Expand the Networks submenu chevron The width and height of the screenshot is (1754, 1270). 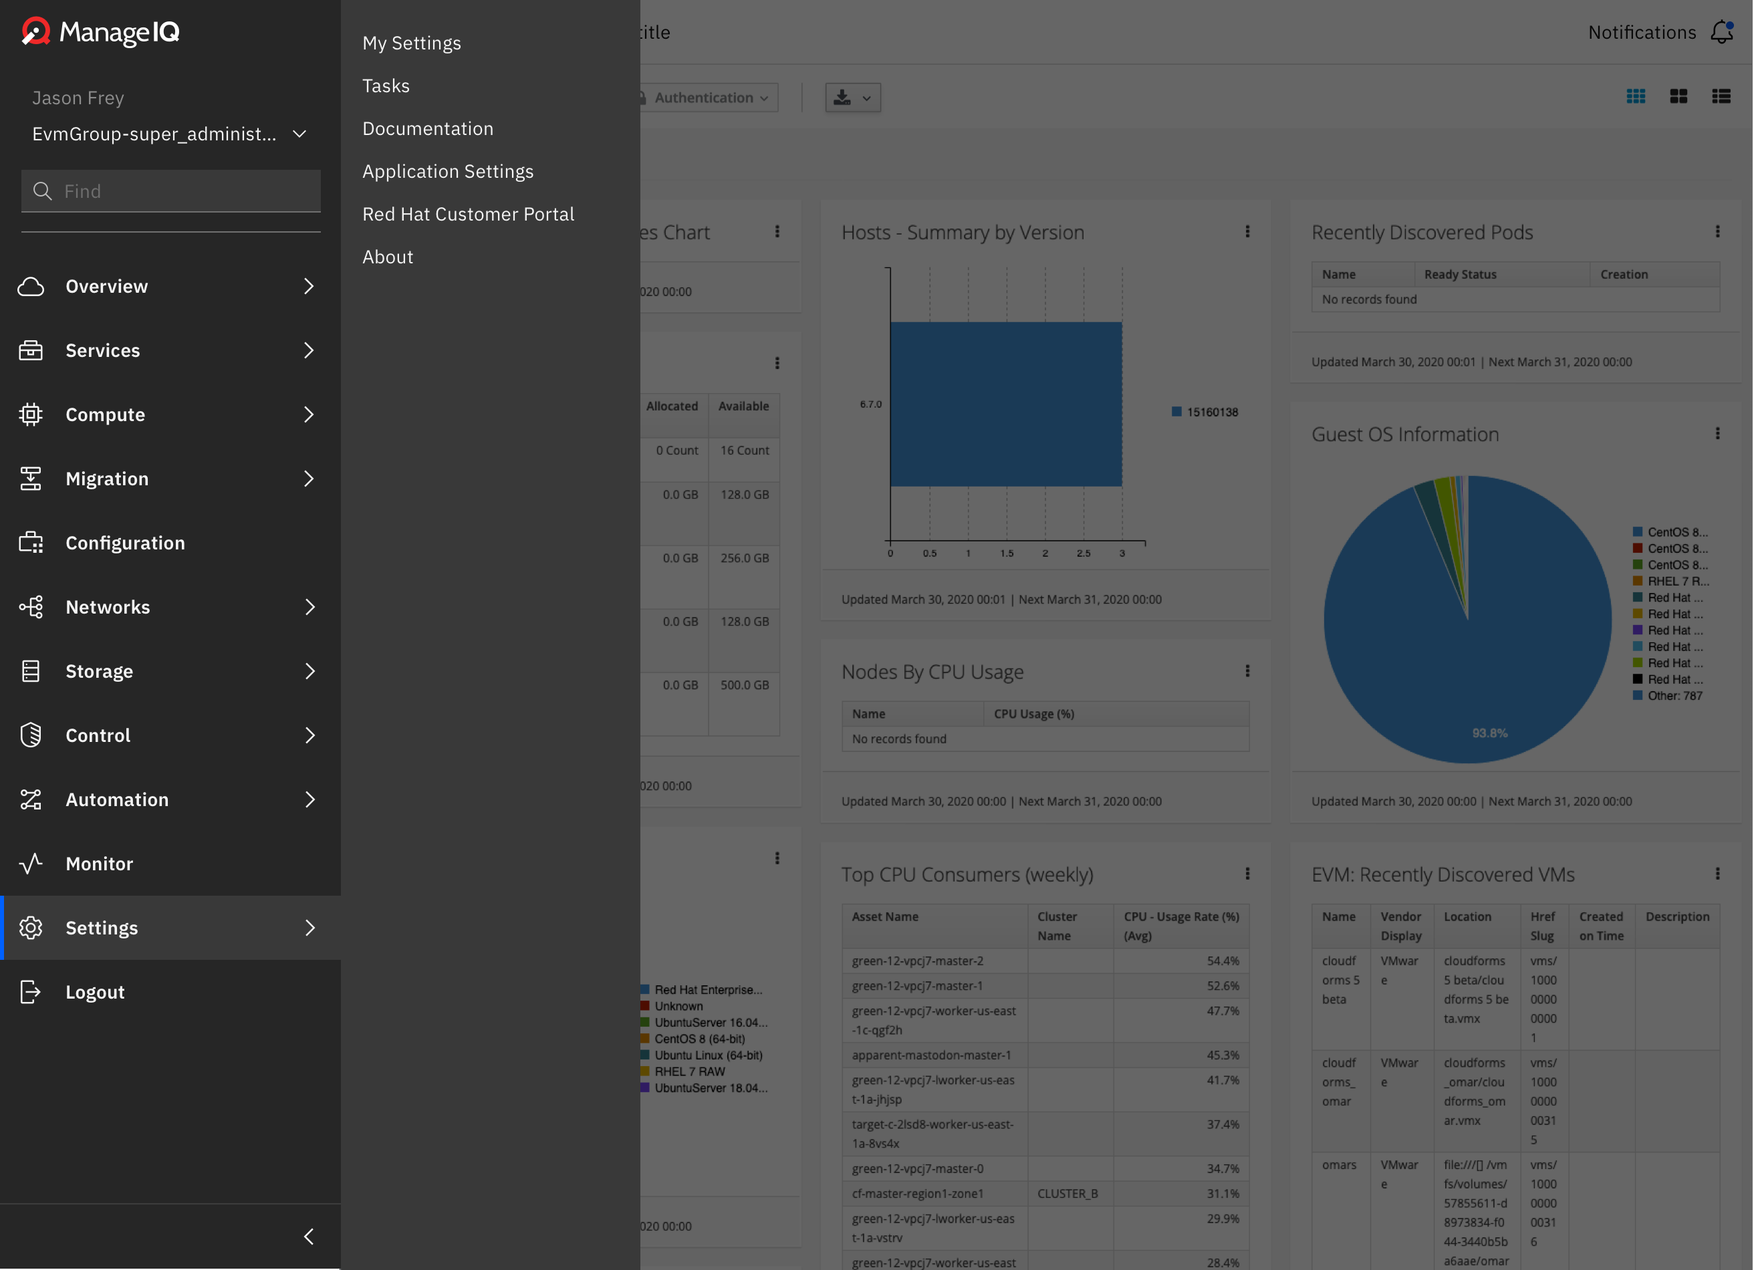[x=309, y=607]
